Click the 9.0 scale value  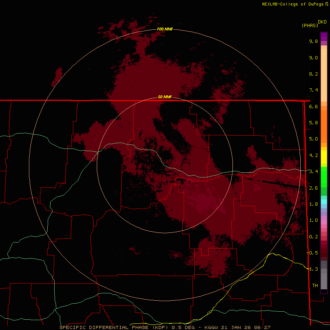313,58
